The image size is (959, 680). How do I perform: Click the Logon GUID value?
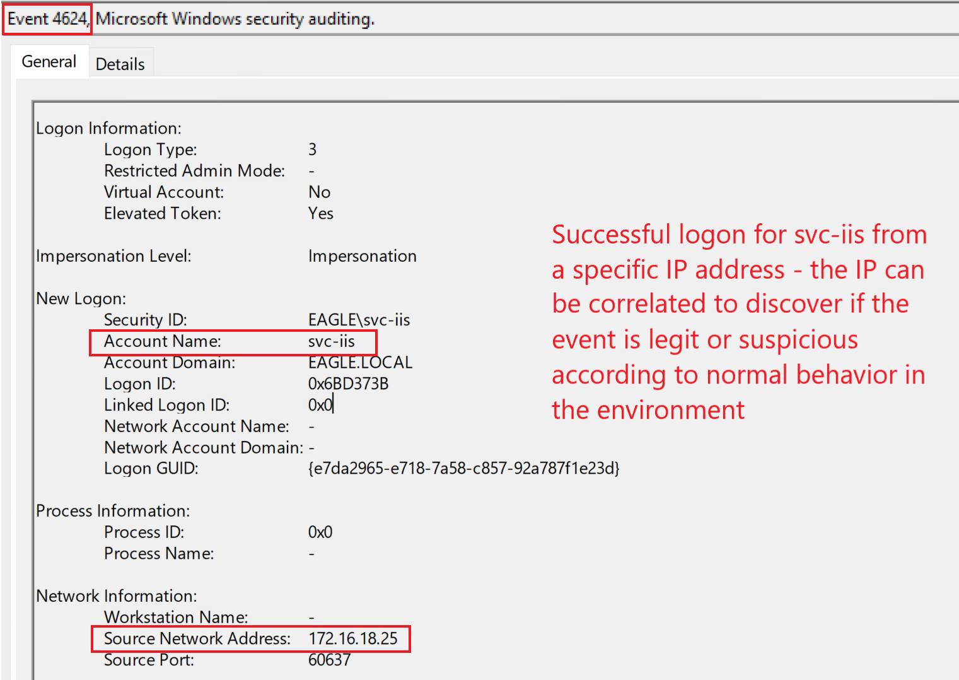(x=463, y=468)
